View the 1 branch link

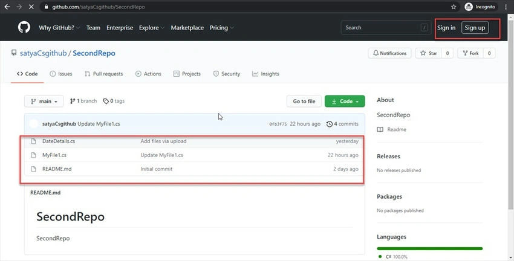(x=83, y=101)
